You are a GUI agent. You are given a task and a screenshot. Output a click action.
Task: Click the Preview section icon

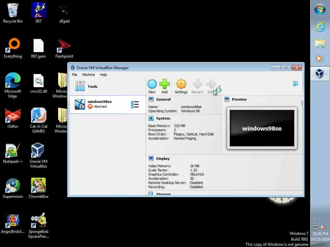click(227, 99)
